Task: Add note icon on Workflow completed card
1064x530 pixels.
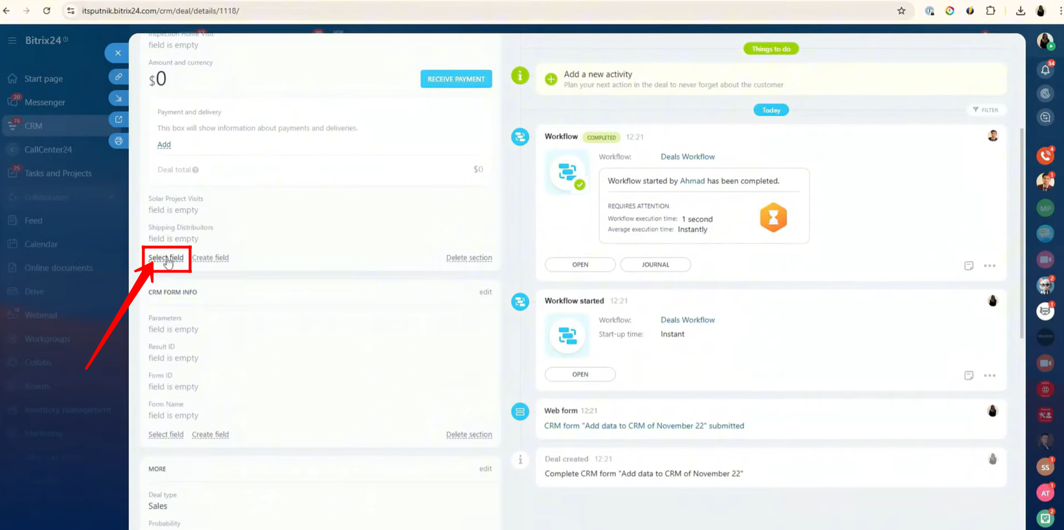Action: 968,266
